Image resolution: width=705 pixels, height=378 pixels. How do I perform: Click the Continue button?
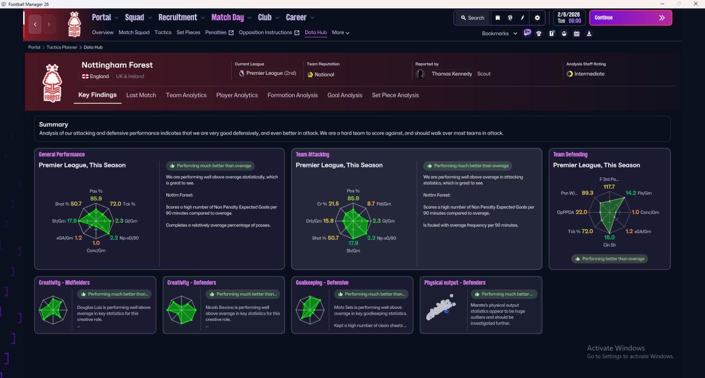631,18
